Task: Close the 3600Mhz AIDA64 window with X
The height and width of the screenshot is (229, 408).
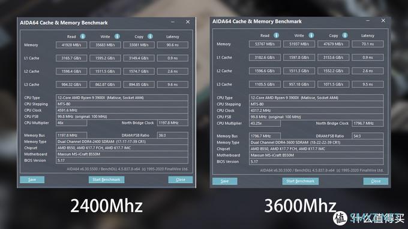Action: coord(383,20)
